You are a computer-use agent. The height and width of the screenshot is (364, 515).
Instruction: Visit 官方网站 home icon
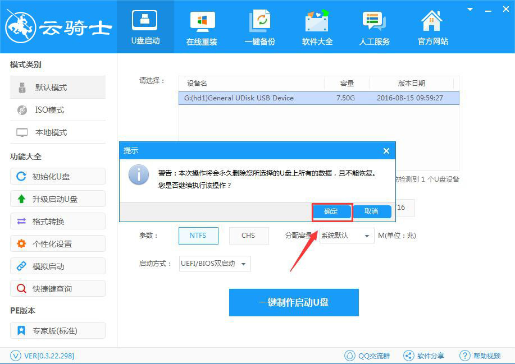431,21
